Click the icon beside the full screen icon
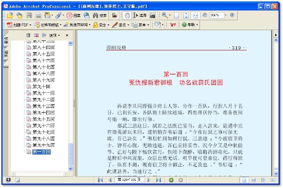The width and height of the screenshot is (283, 188). pos(17,180)
